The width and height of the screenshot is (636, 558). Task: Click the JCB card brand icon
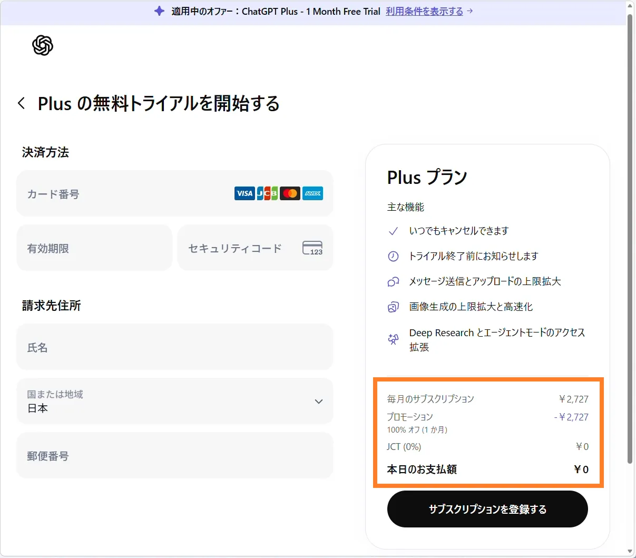tap(267, 193)
